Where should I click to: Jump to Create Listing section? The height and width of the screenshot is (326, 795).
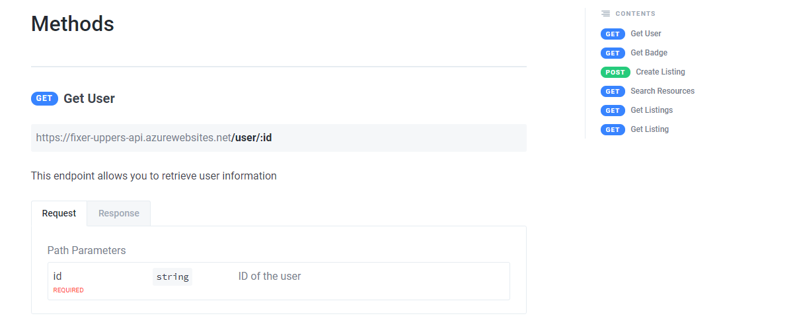pos(660,72)
